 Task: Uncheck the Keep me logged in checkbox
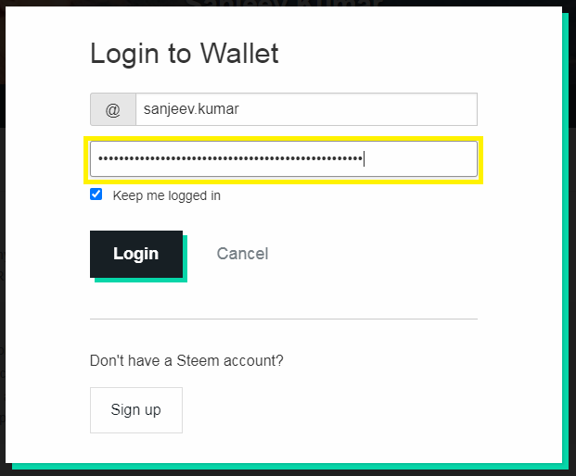(96, 194)
